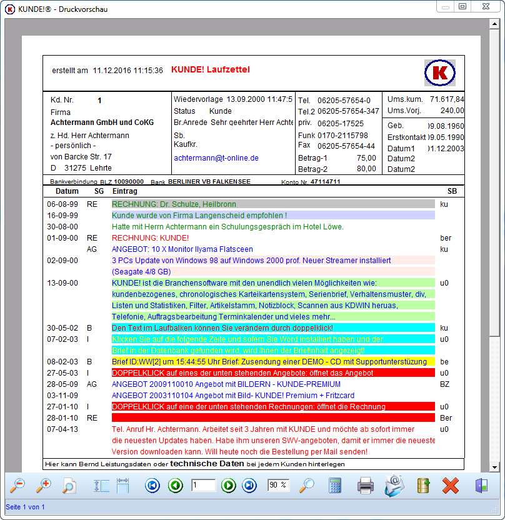The width and height of the screenshot is (505, 520).
Task: Click the zoom in magnifier icon
Action: click(43, 486)
